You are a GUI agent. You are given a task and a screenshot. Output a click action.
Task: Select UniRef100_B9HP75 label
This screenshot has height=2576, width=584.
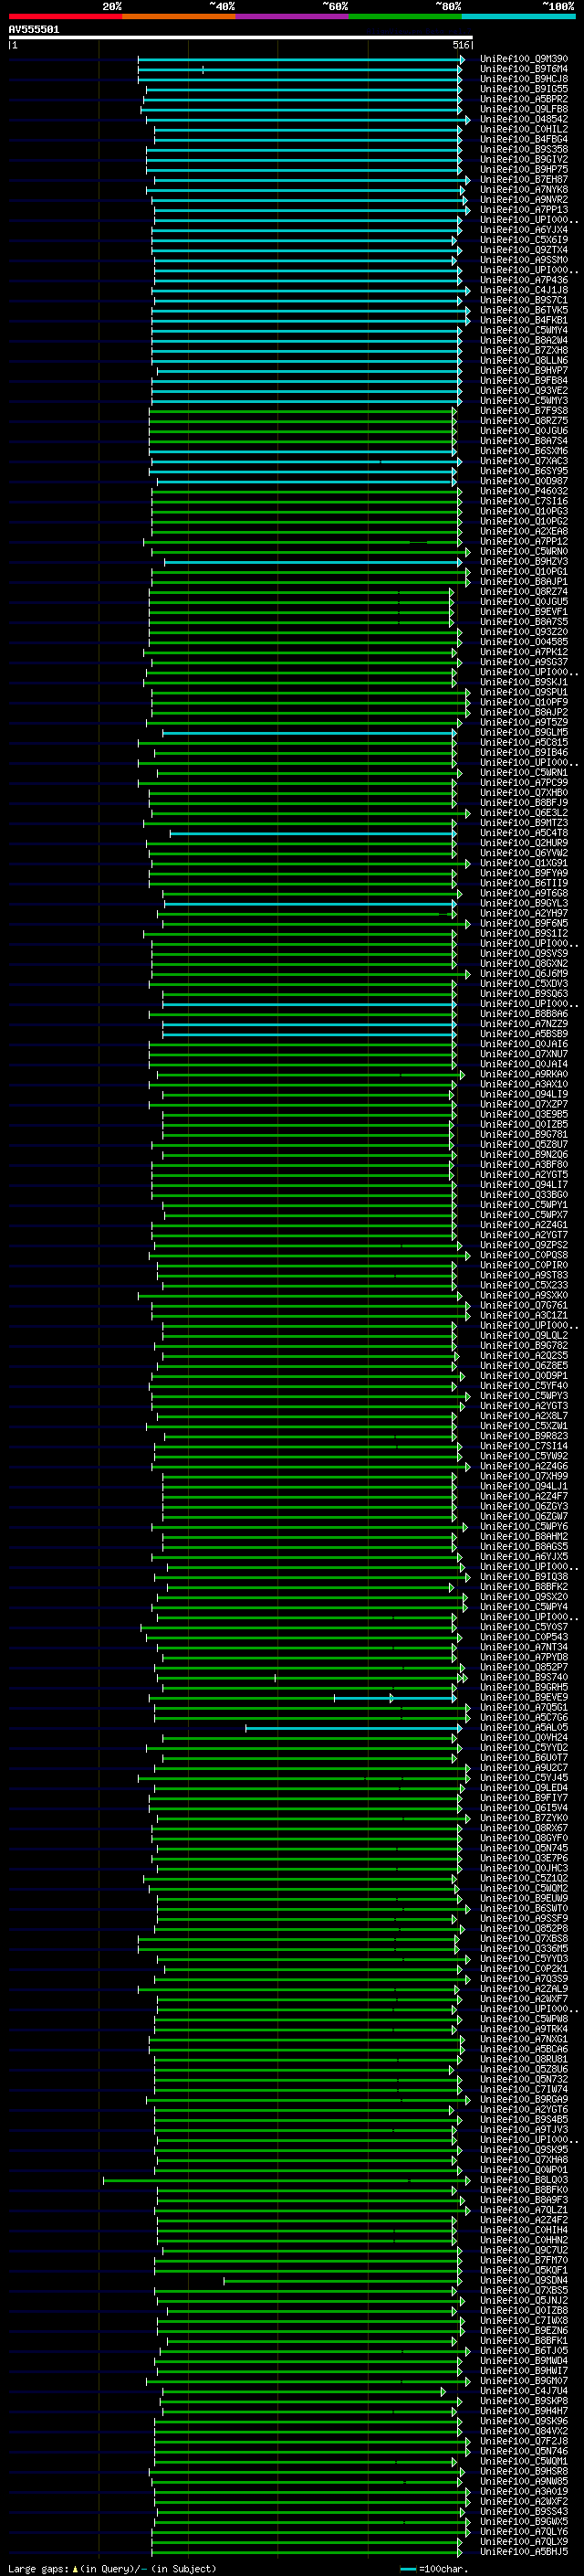tap(524, 169)
